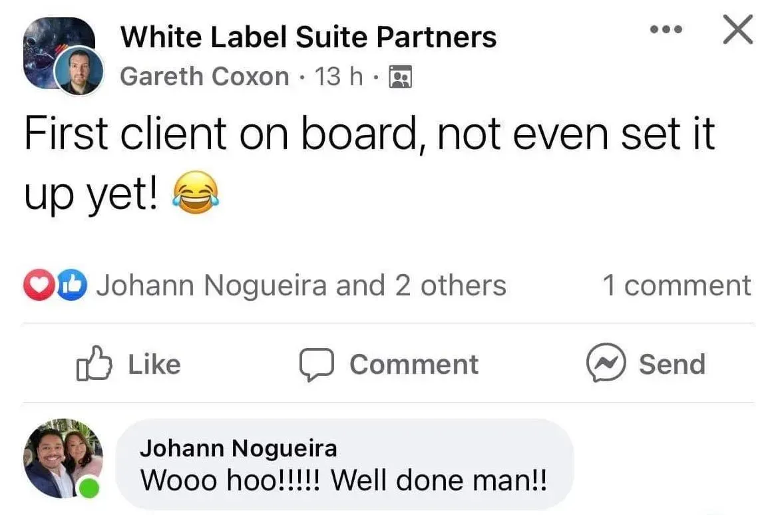Viewport: 778px width, 515px height.
Task: Click the red heart reaction icon
Action: tap(38, 285)
